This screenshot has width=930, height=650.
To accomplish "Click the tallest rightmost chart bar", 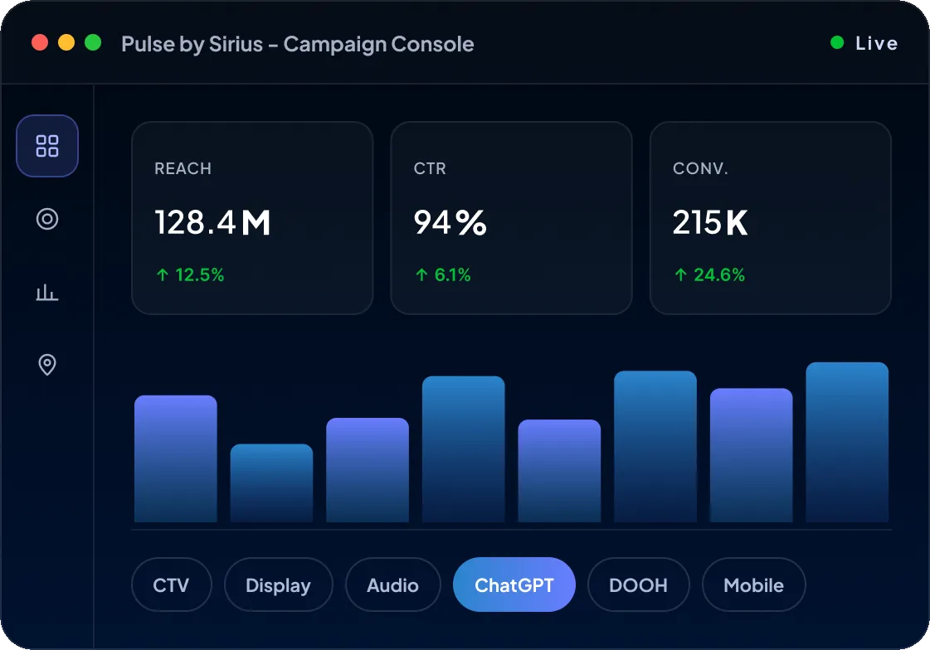I will point(847,442).
